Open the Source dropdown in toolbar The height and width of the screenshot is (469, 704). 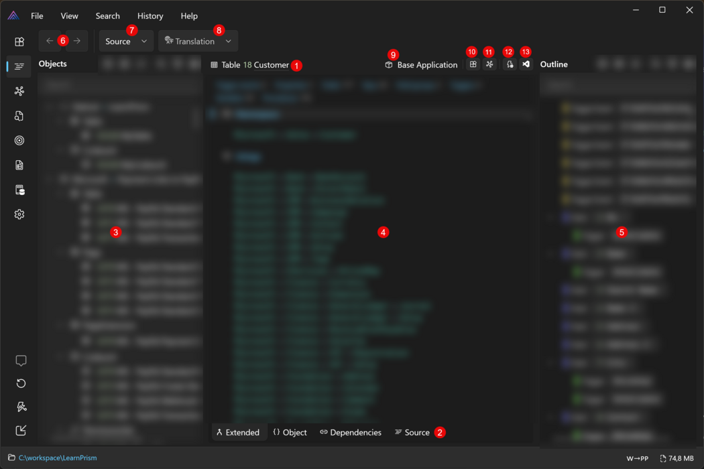pos(126,41)
